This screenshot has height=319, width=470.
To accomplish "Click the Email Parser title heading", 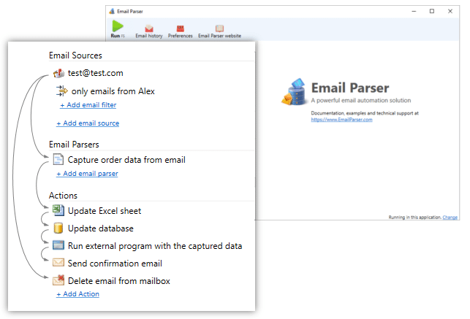I will 350,88.
